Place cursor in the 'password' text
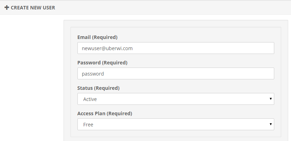This screenshot has width=291, height=141. click(93, 74)
